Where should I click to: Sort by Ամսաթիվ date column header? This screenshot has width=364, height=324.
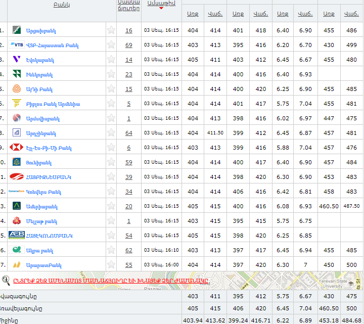point(161,3)
